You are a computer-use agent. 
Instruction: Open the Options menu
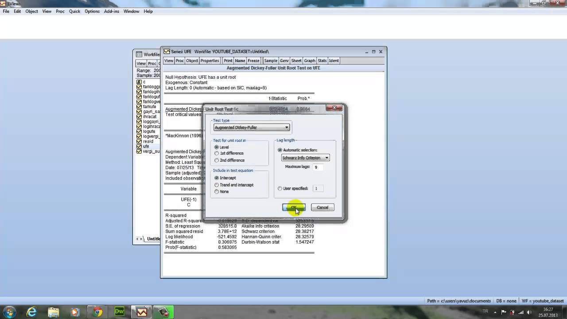pyautogui.click(x=92, y=11)
